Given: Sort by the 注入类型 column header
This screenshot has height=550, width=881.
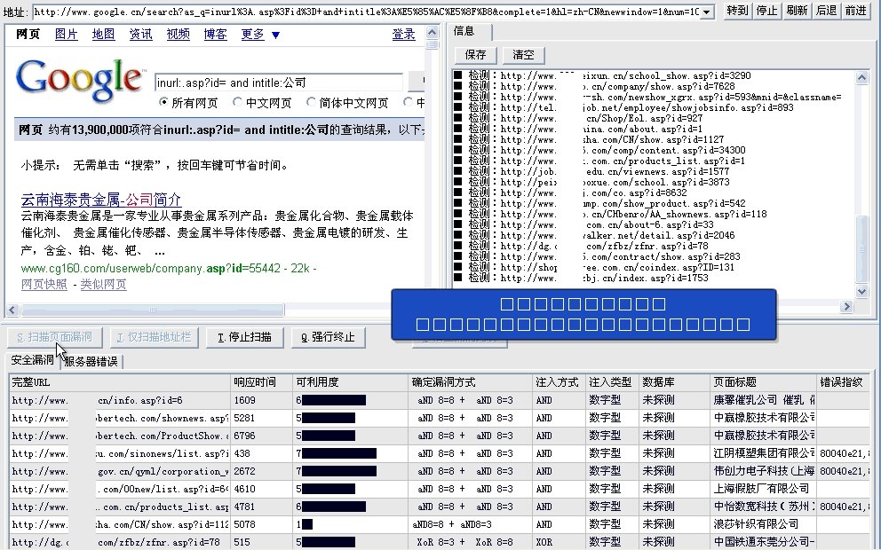Looking at the screenshot, I should click(612, 382).
